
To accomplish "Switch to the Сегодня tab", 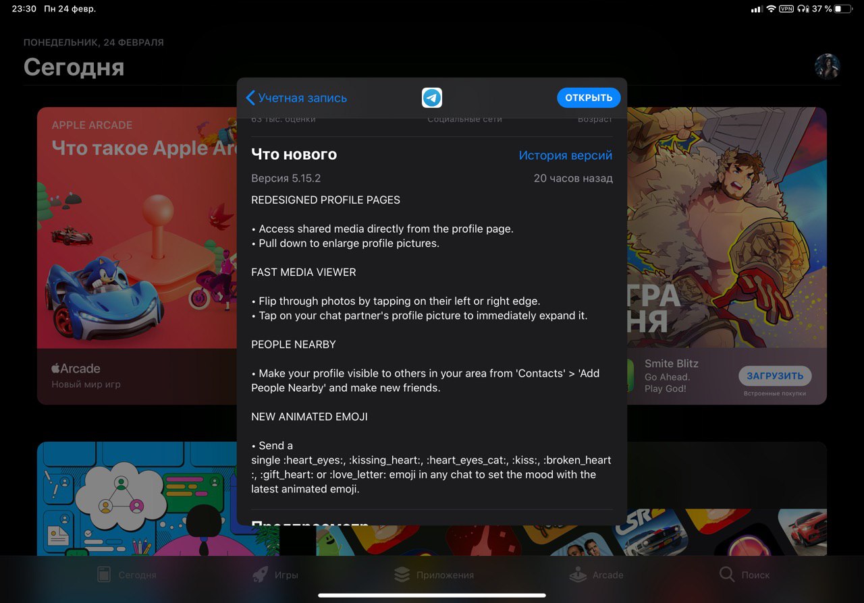I will pyautogui.click(x=127, y=575).
